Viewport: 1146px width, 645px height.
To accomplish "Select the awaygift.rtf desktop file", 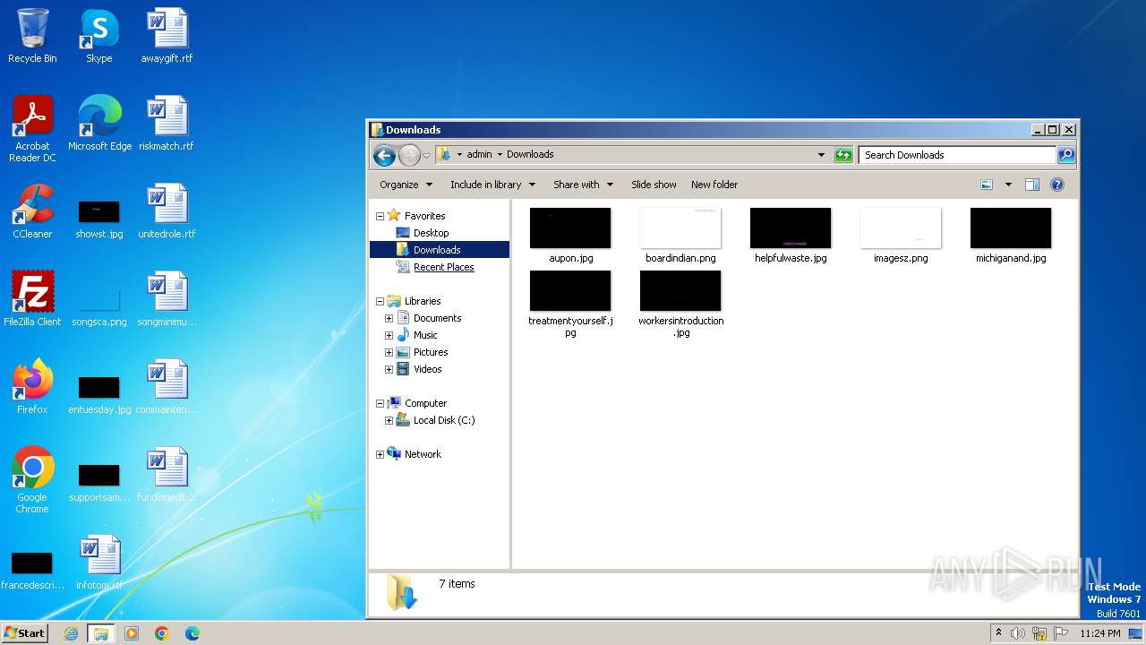I will coord(167,36).
